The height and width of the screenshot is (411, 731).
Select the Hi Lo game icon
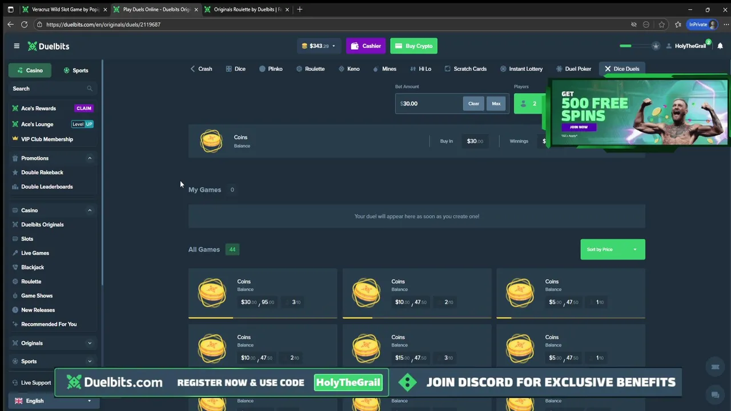click(413, 68)
